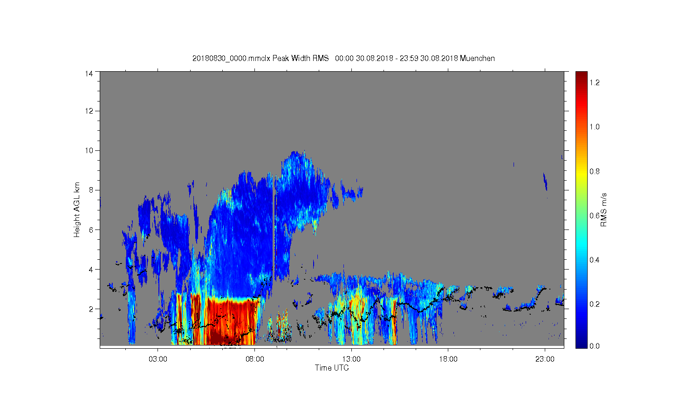This screenshot has width=699, height=419.
Task: Click the 'RMS m/s' color bar label
Action: tap(603, 209)
